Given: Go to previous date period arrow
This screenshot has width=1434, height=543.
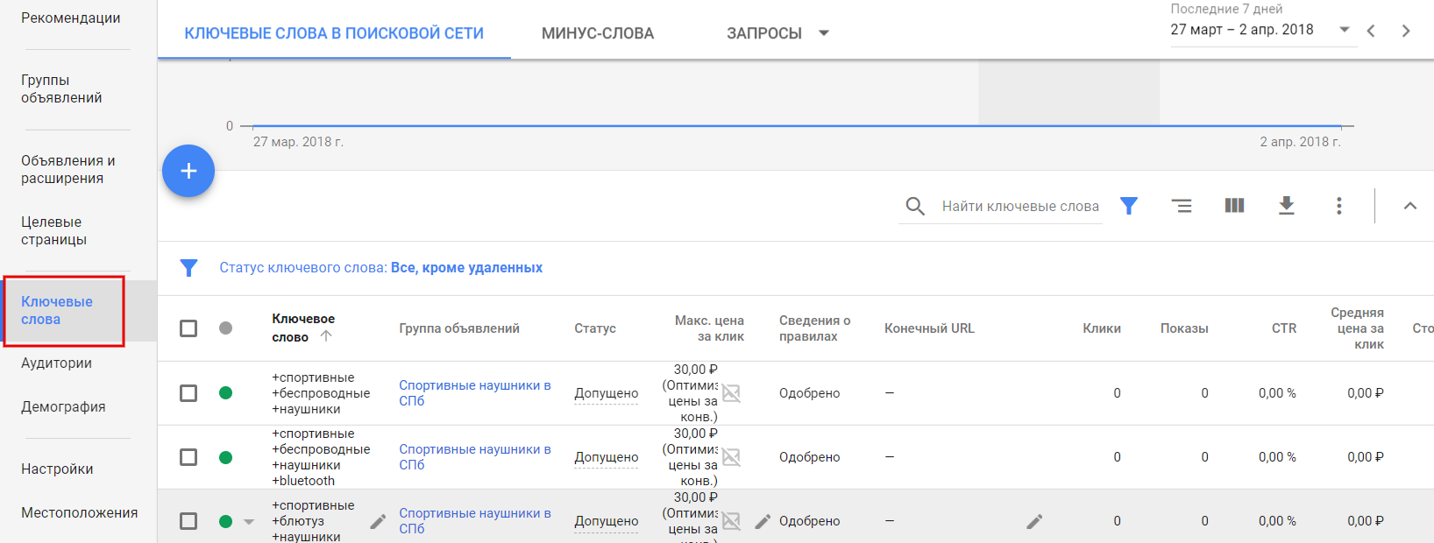Looking at the screenshot, I should coord(1371,31).
